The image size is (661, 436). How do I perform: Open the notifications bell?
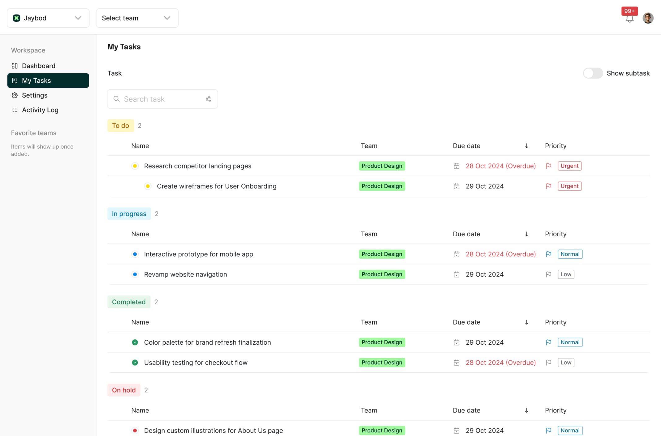(x=629, y=19)
